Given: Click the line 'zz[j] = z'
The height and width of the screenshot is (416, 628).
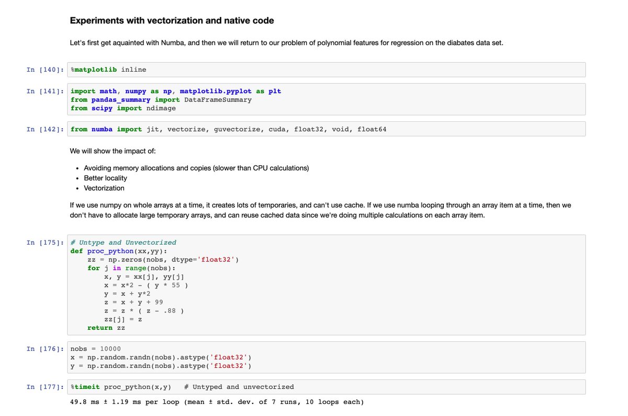Looking at the screenshot, I should pyautogui.click(x=124, y=319).
